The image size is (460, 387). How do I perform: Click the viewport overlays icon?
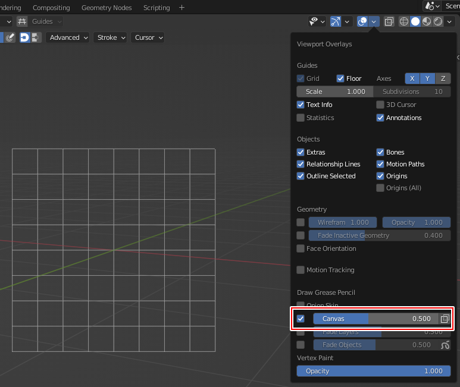[x=362, y=21]
